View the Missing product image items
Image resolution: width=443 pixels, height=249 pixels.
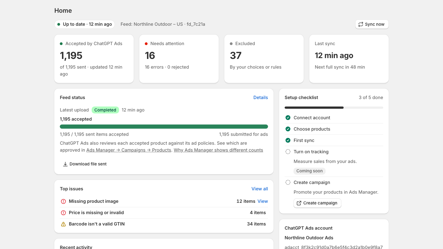pos(263,201)
